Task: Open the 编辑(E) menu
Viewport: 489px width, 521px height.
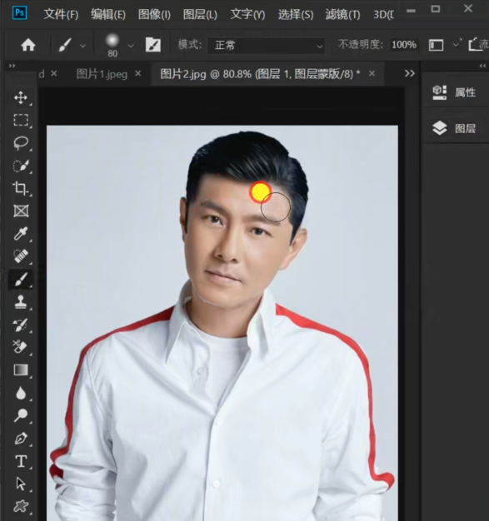Action: [108, 14]
